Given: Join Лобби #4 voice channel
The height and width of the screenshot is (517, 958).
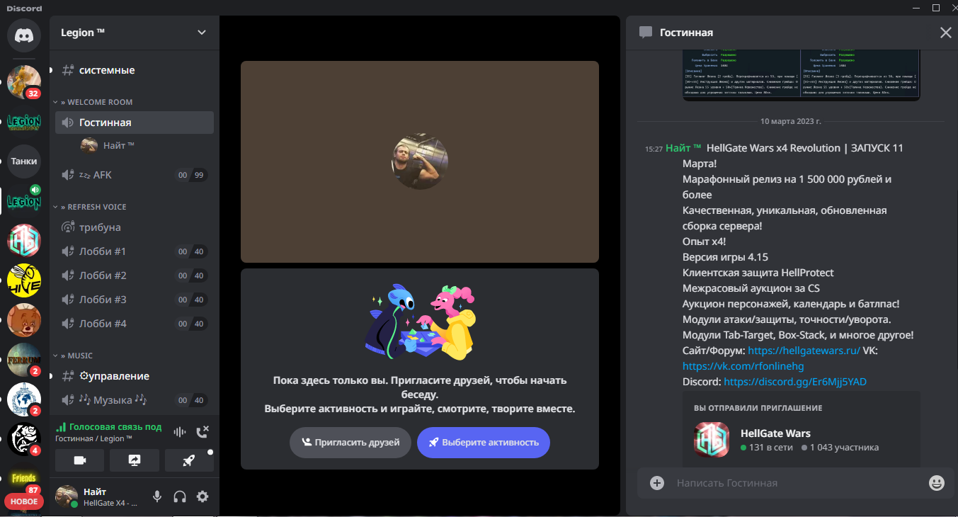Looking at the screenshot, I should tap(135, 324).
